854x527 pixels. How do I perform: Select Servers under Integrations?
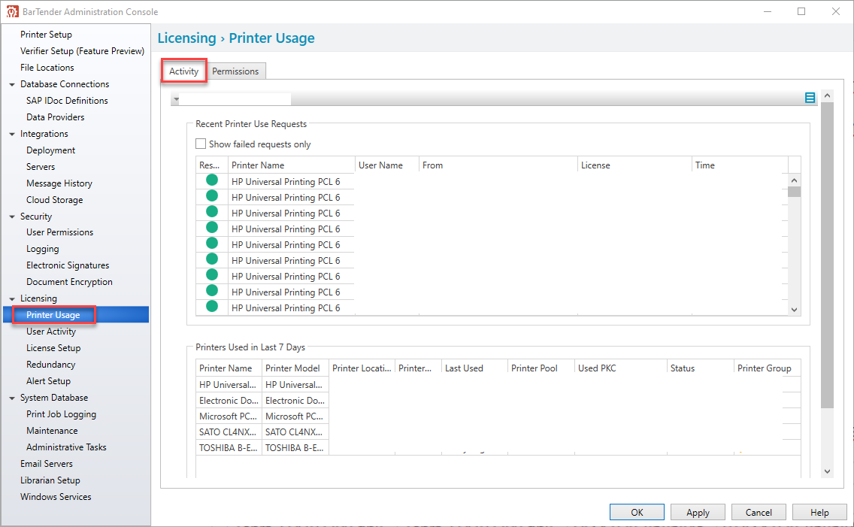[x=41, y=167]
